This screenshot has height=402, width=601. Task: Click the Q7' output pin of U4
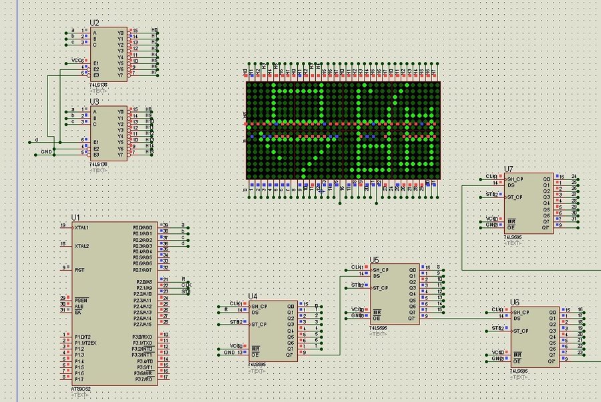pos(291,355)
